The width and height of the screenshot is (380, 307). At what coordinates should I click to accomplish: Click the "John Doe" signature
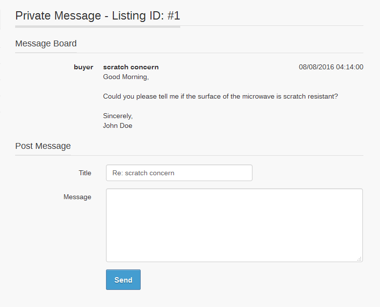(x=118, y=125)
